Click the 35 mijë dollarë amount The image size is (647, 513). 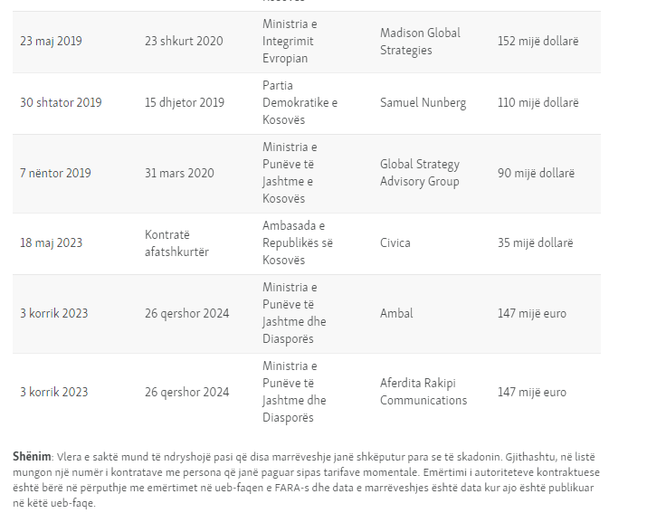pyautogui.click(x=535, y=243)
